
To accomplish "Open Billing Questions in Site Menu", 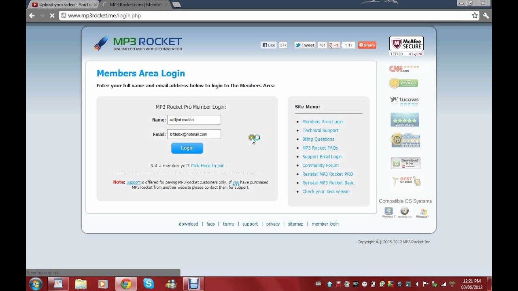I will coord(318,139).
